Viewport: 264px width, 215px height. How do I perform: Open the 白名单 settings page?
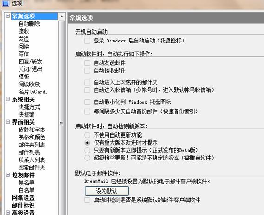[x=27, y=190]
